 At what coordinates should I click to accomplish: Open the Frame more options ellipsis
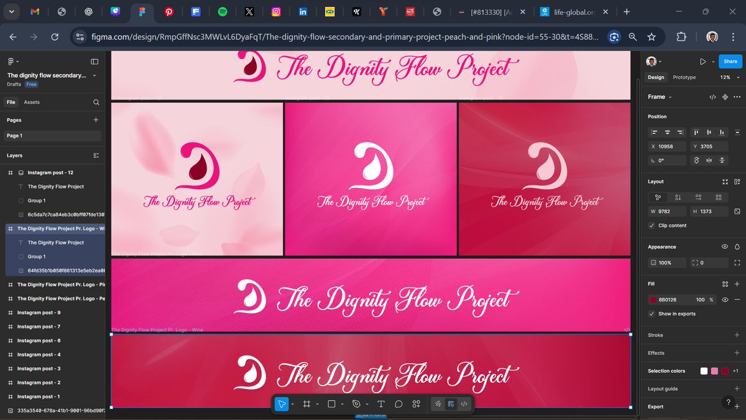click(x=737, y=97)
